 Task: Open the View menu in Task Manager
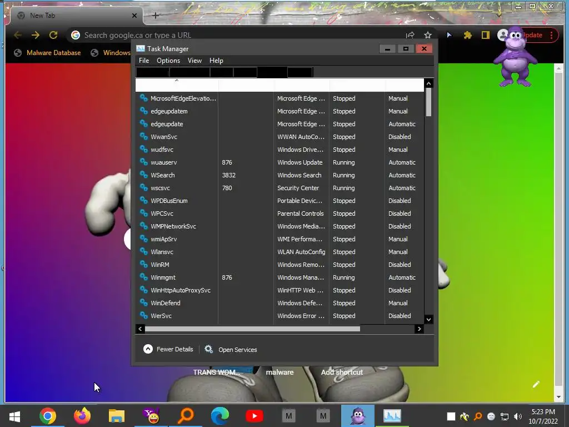[x=194, y=61]
